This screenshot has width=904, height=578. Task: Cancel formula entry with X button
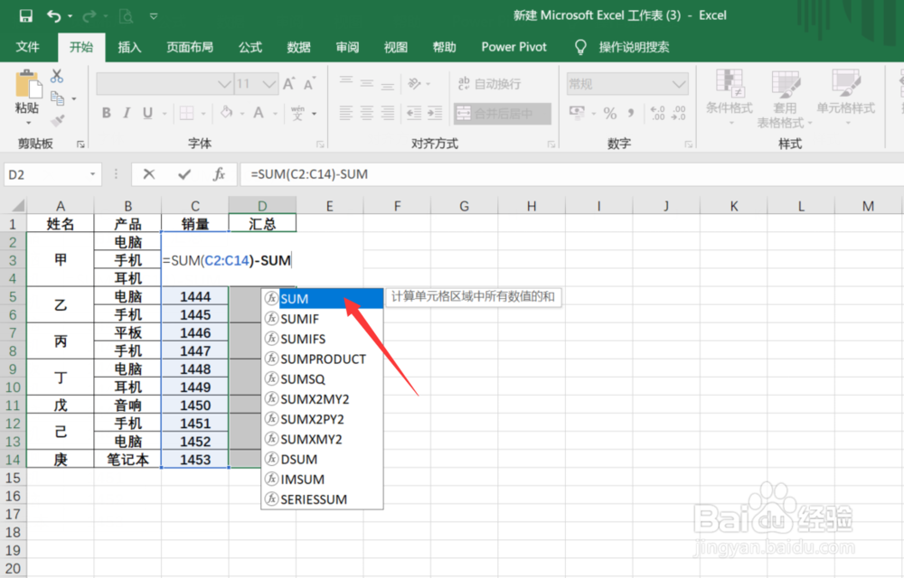149,174
